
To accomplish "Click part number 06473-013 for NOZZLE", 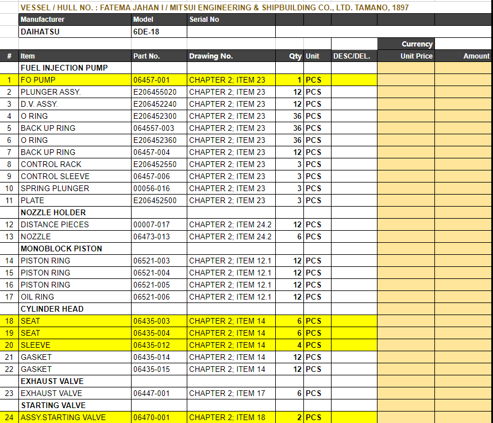I will click(159, 236).
